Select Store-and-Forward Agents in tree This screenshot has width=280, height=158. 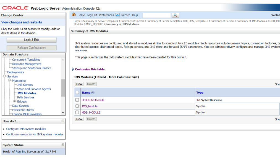[x=34, y=89]
